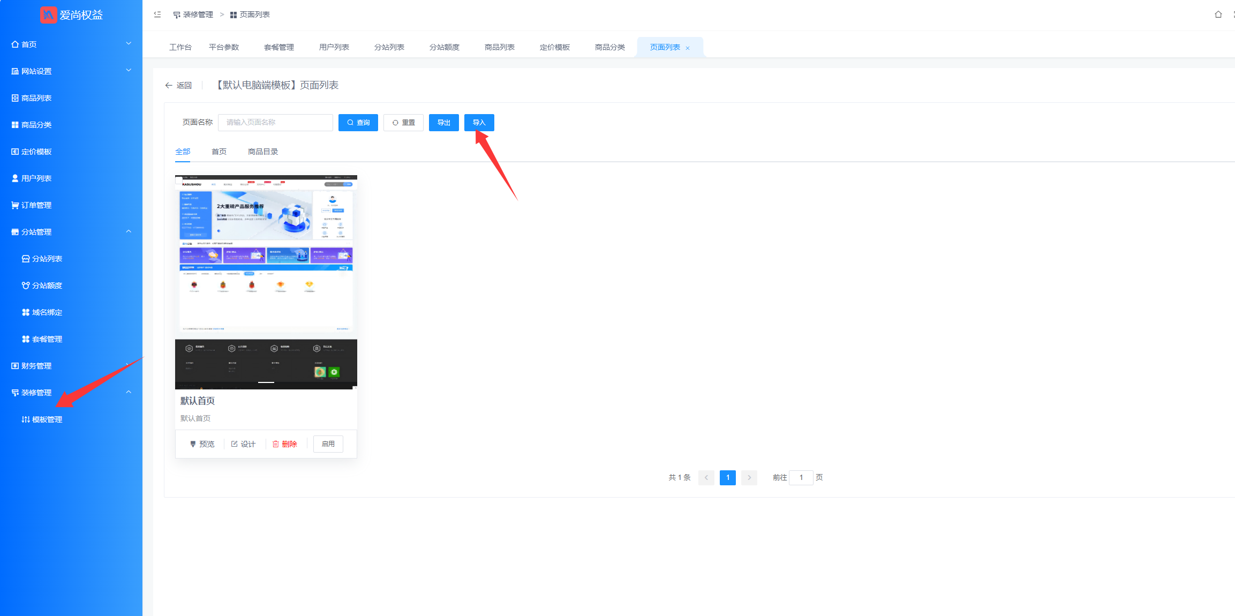
Task: Expand the 首页 sidebar chevron
Action: 129,43
